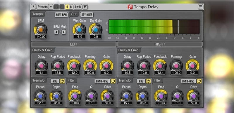
Task: Click the left Tremolo Period knob
Action: 40,96
